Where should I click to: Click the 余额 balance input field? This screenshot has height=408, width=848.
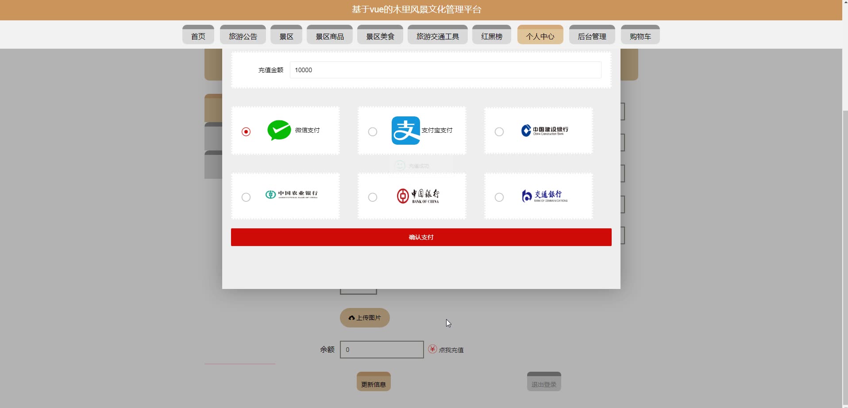pyautogui.click(x=382, y=350)
